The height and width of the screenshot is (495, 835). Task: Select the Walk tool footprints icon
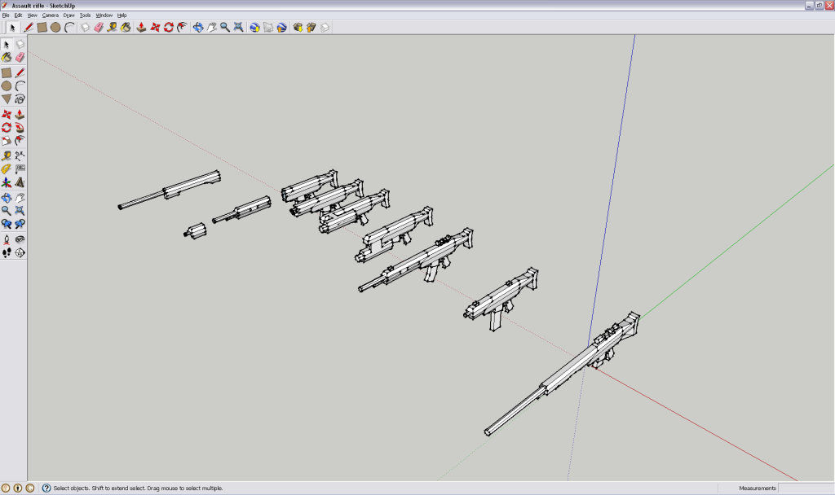point(7,253)
